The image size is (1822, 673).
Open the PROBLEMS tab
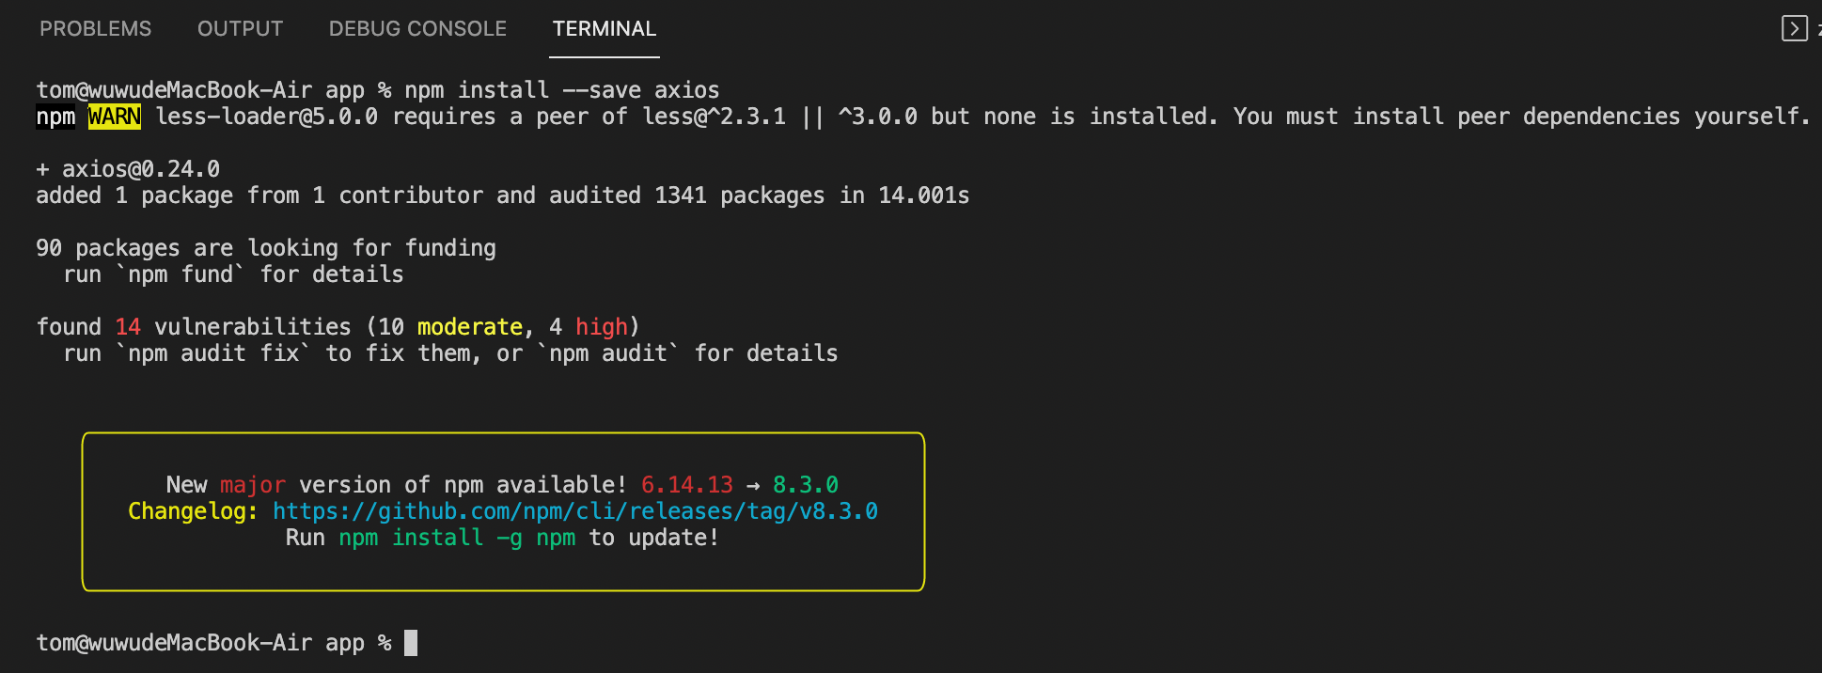95,29
